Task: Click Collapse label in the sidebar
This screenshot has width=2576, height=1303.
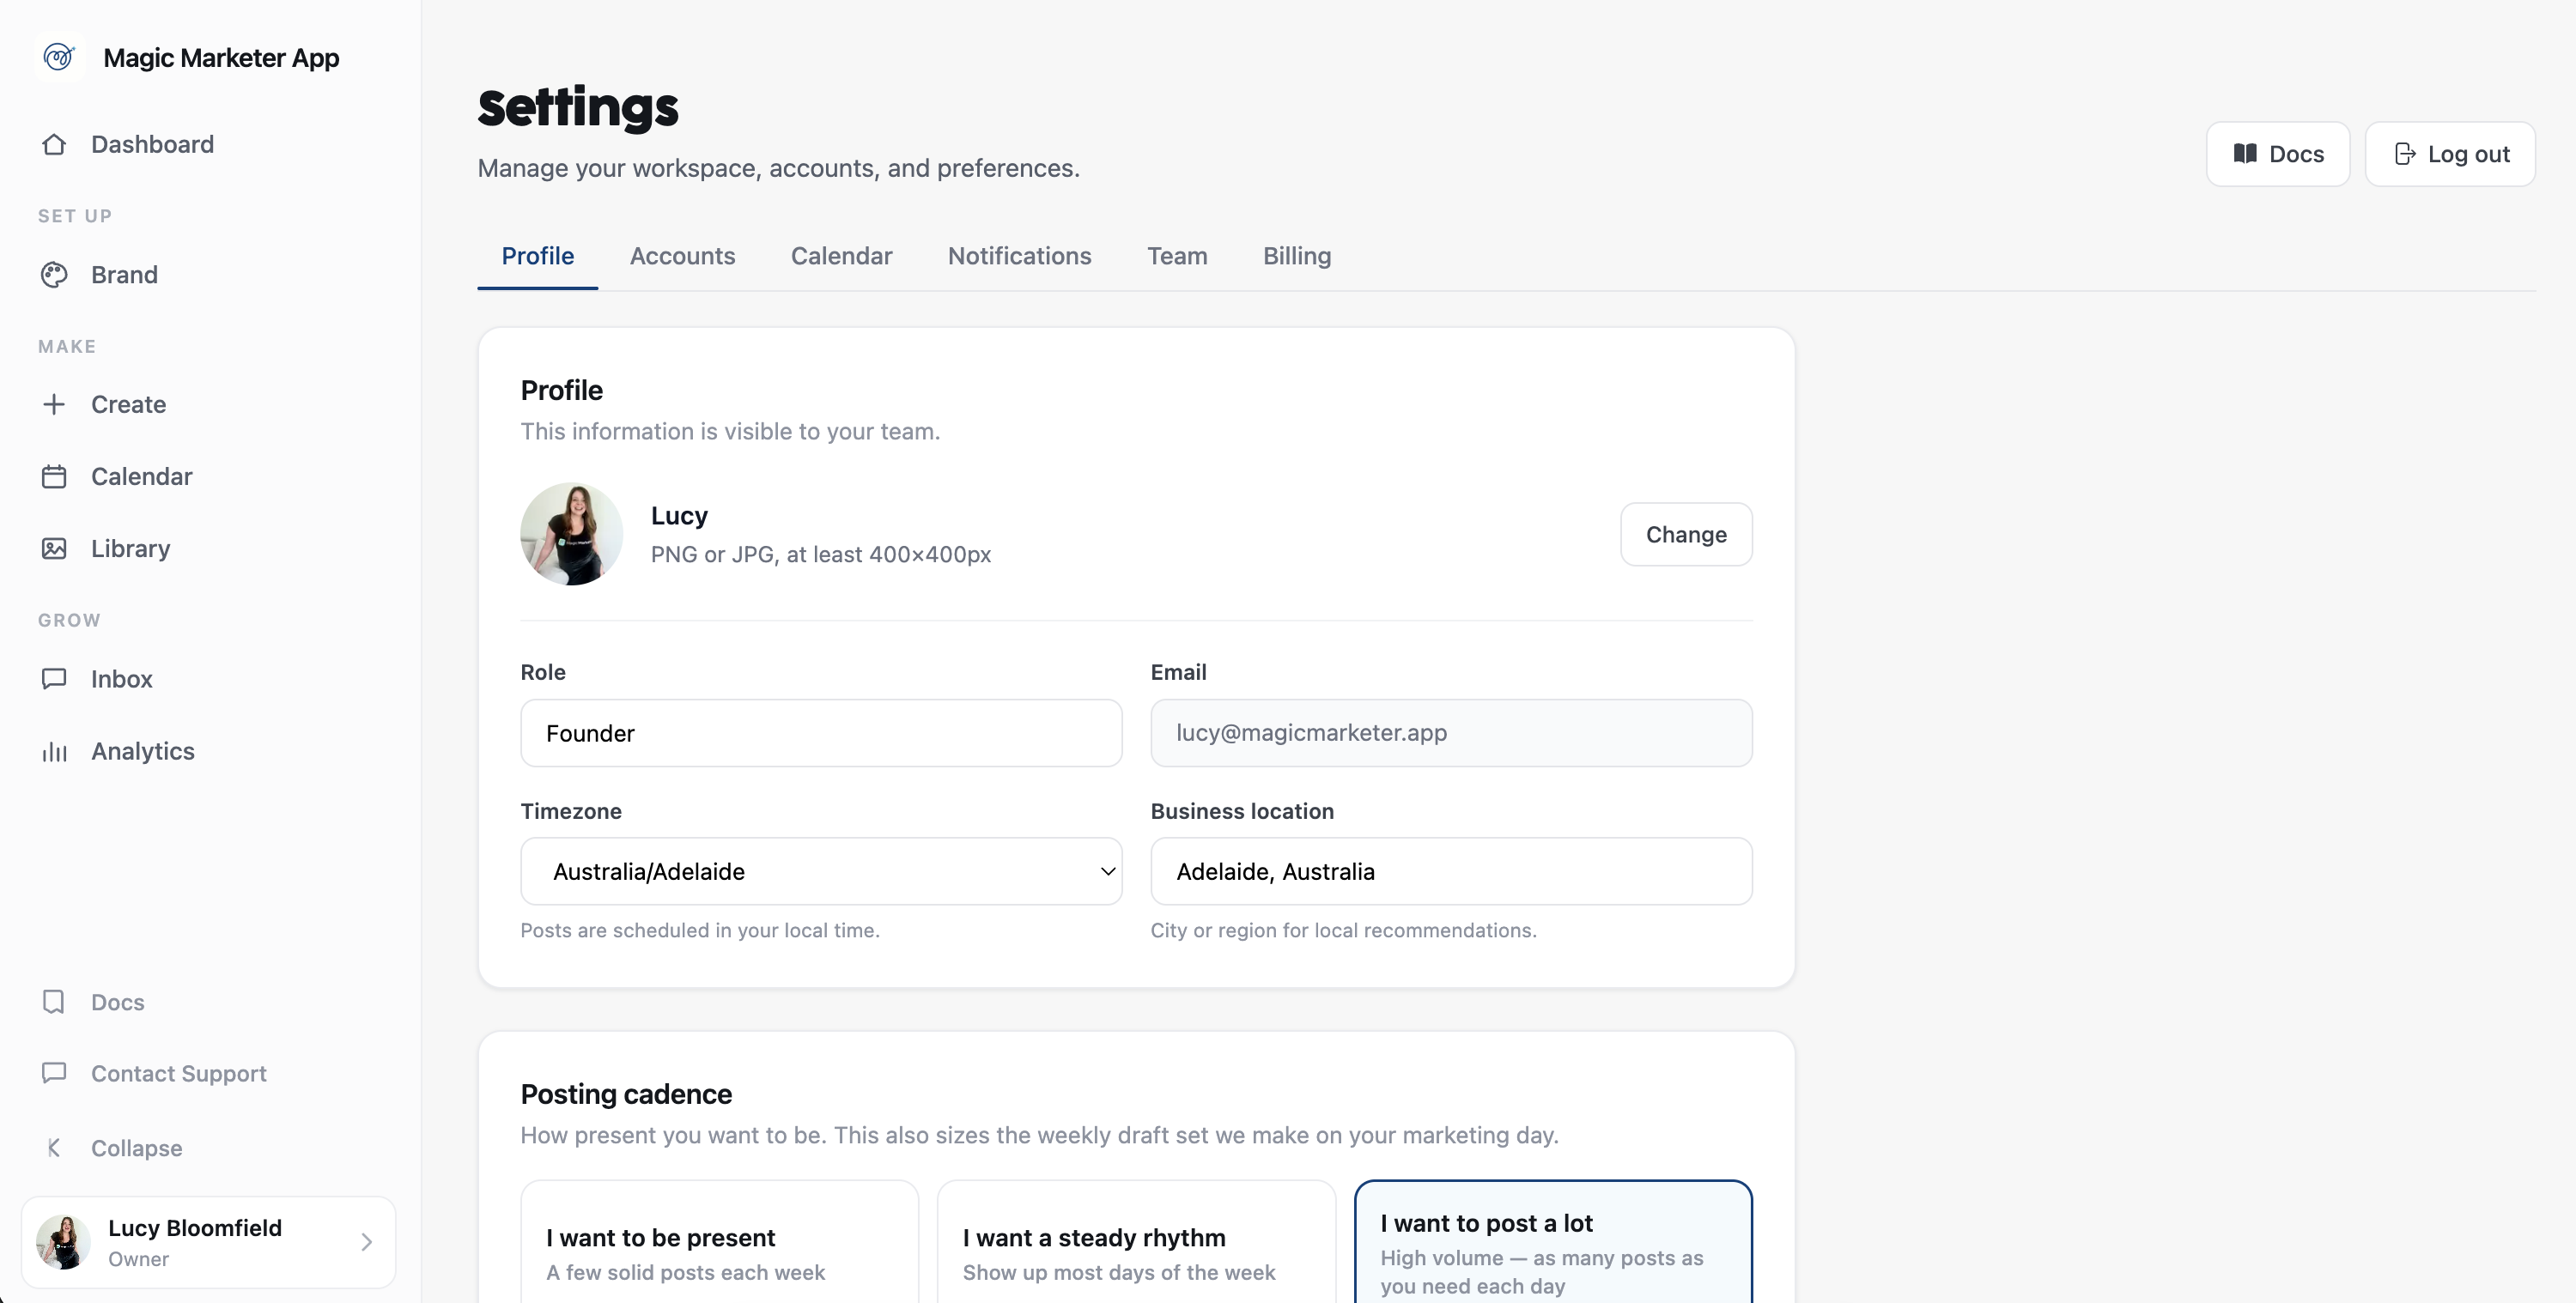Action: pyautogui.click(x=137, y=1148)
